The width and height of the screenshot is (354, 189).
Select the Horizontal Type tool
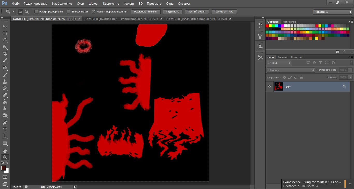[x=5, y=129]
